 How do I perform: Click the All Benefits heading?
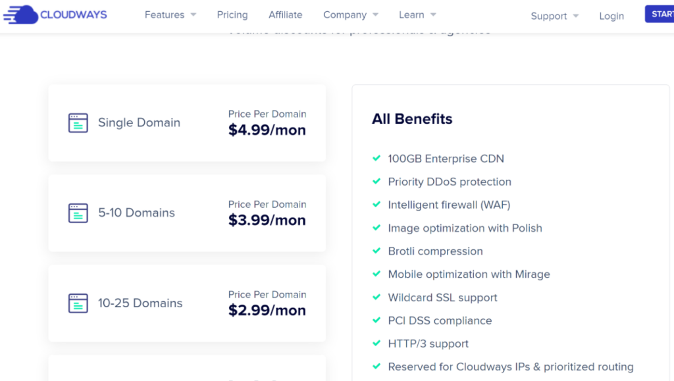[412, 119]
